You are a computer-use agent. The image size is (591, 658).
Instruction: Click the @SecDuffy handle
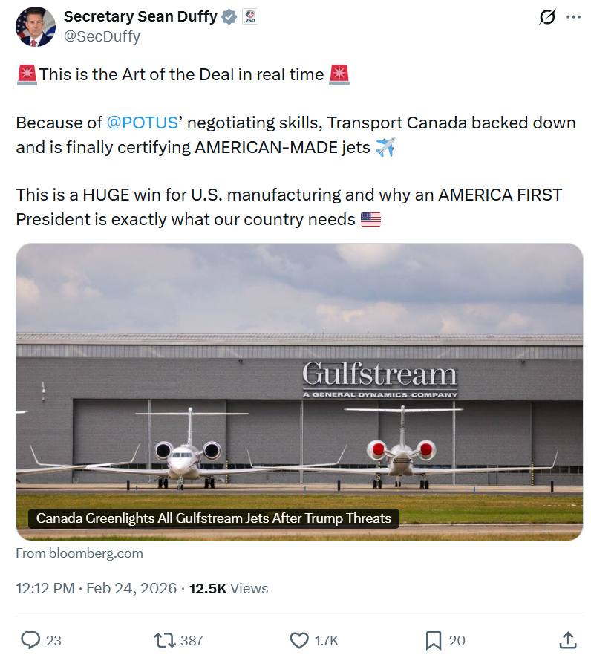pos(102,36)
